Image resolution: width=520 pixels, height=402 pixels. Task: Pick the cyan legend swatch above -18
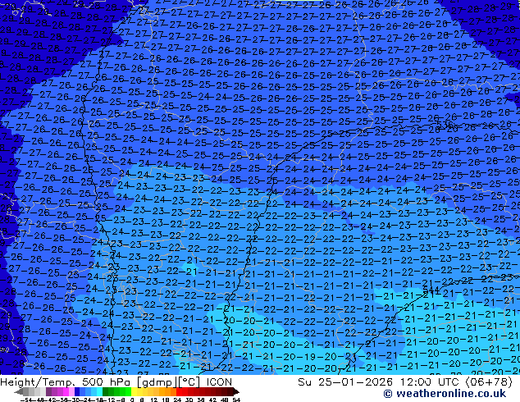99,392
